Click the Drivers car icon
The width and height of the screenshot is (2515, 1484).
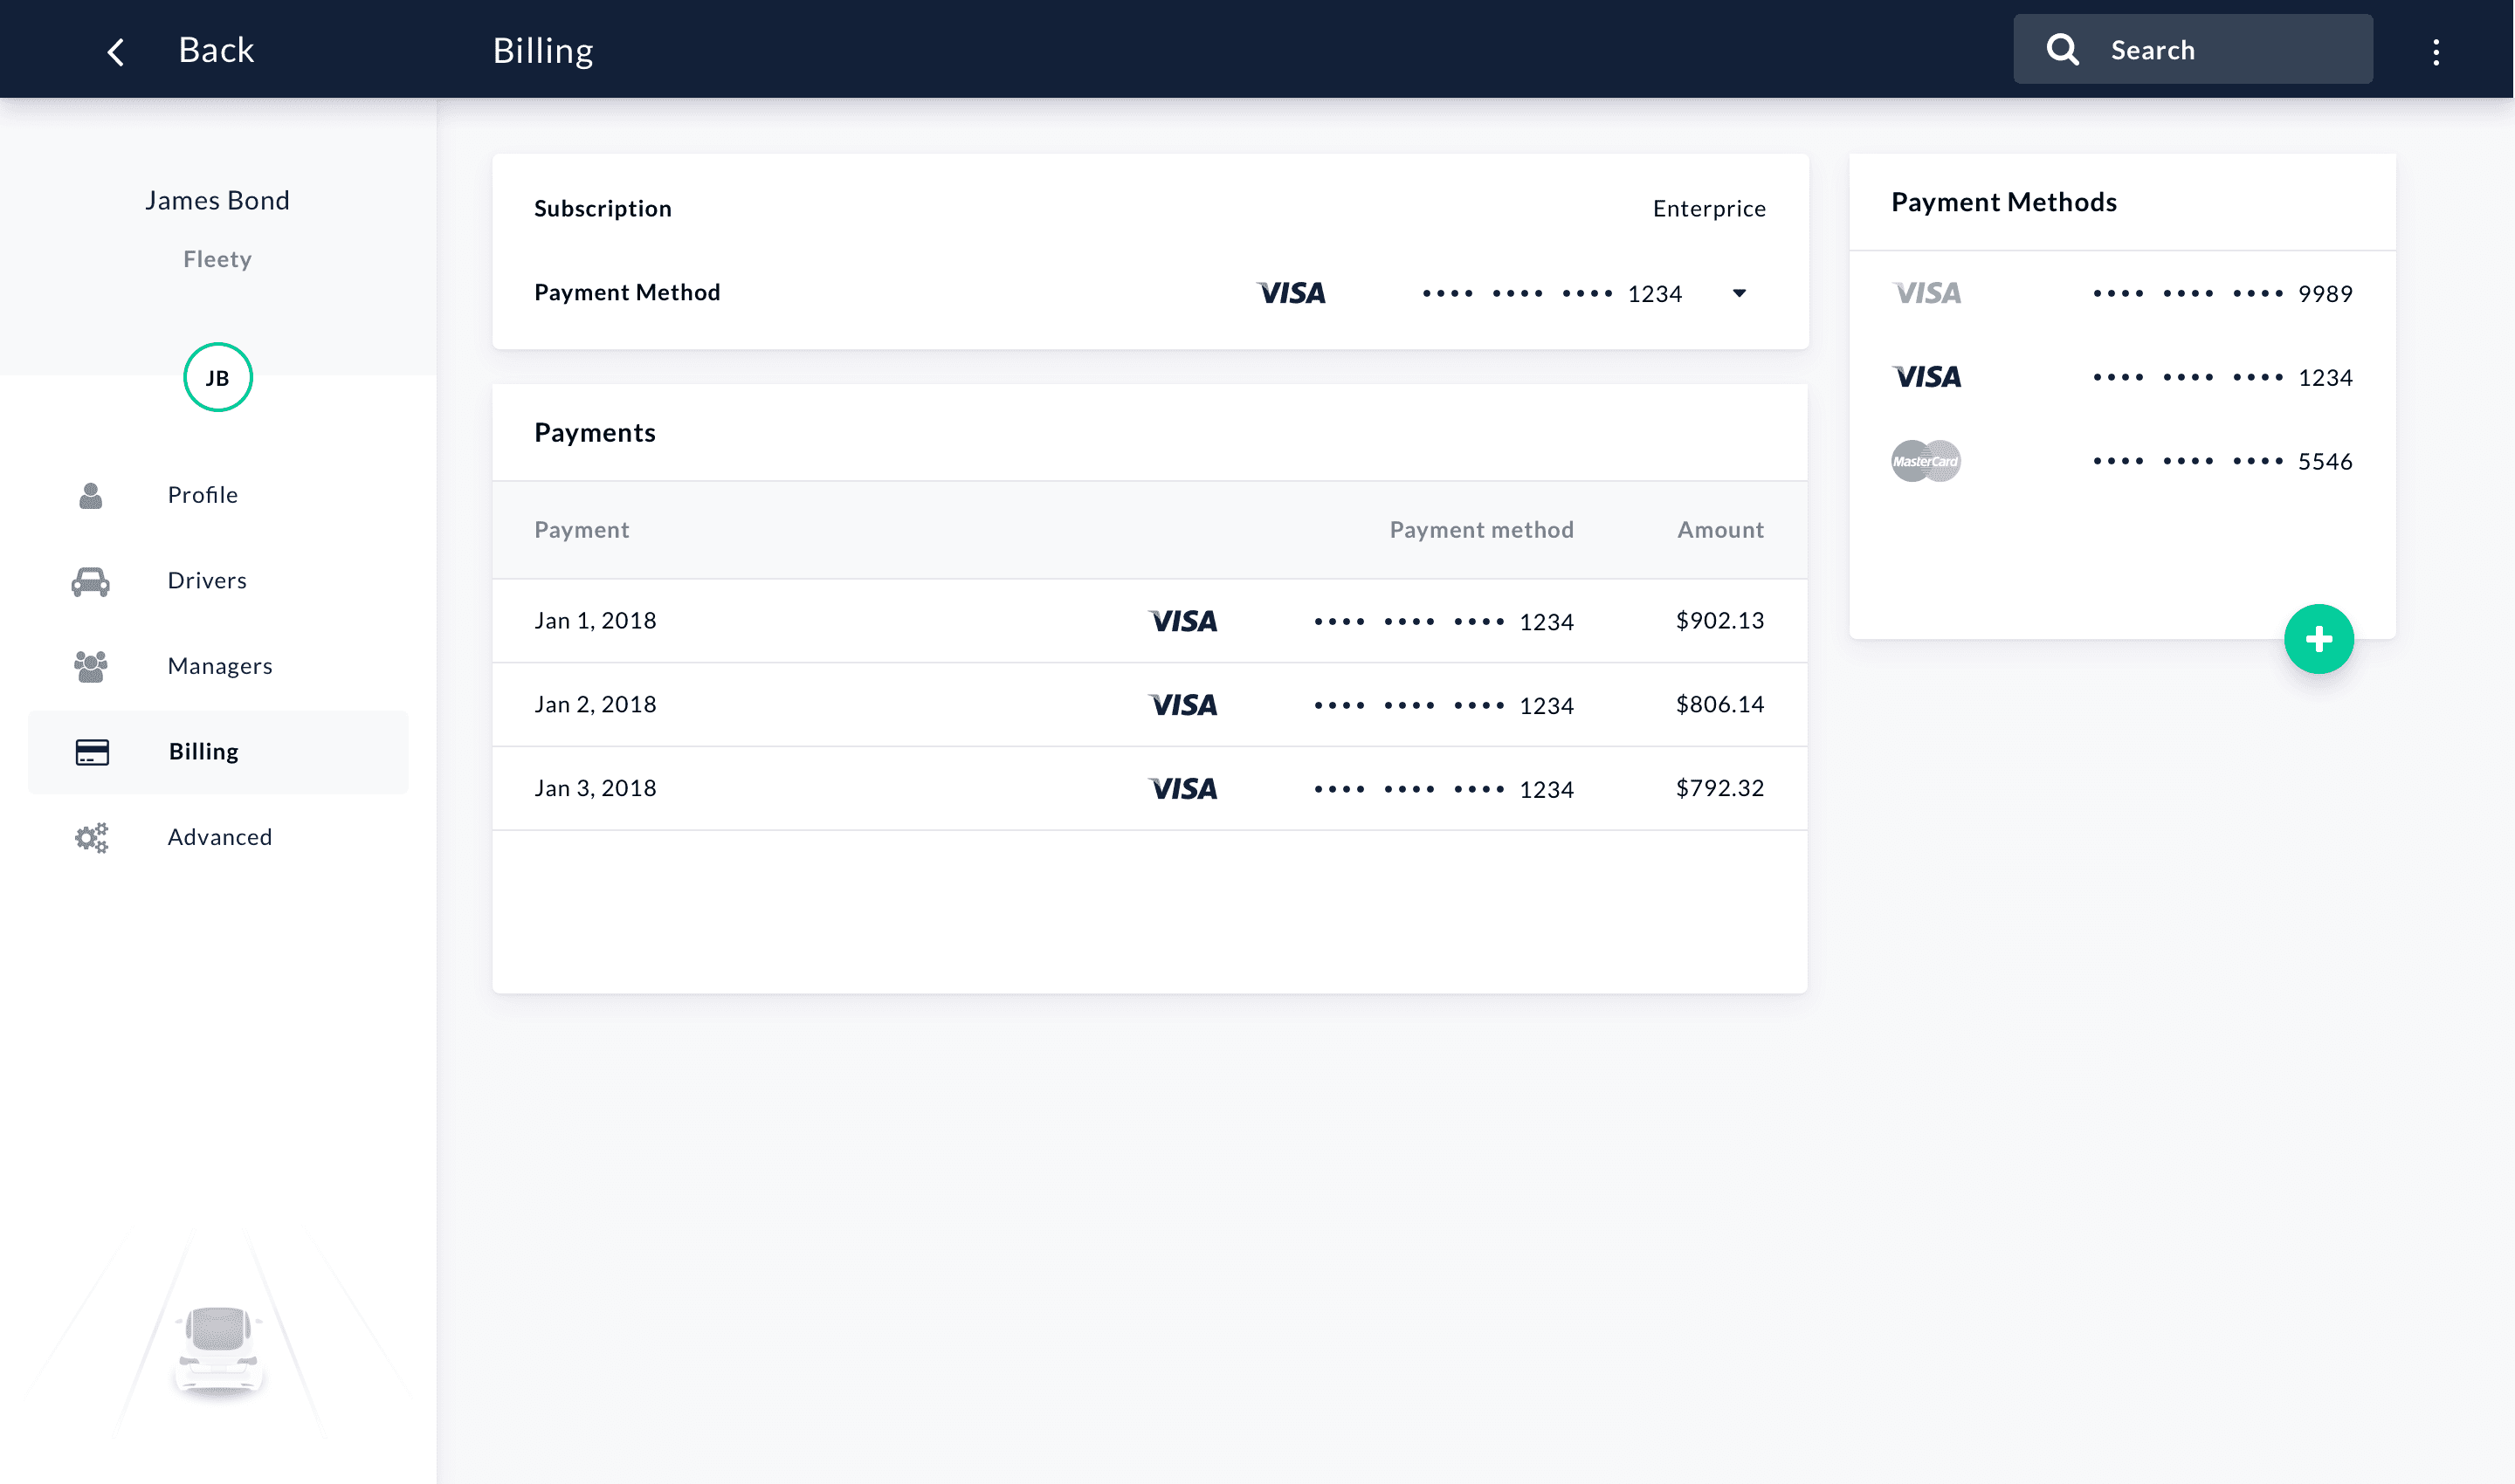point(91,580)
